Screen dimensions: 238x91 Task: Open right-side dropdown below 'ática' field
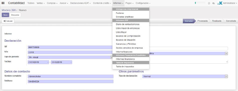[x=227, y=62]
